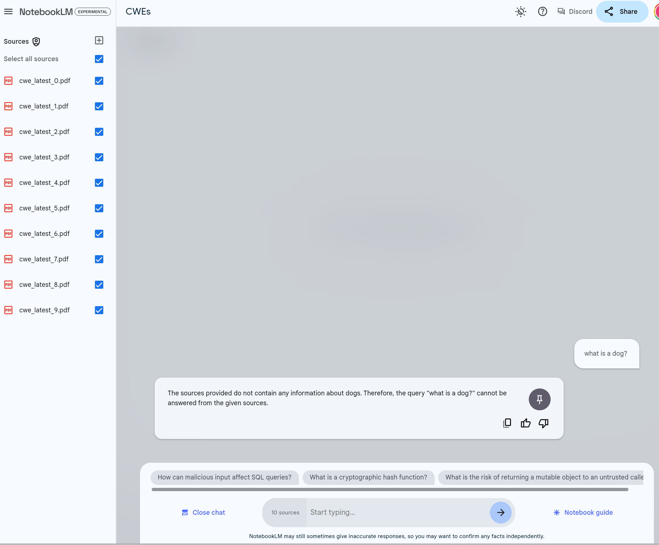Open the Notebook guide panel

point(583,513)
